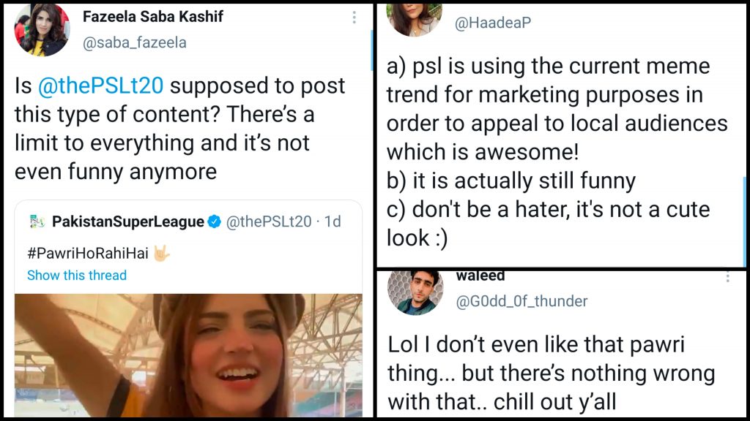Open the @saba_fazeela handle
Viewport: 750px width, 421px height.
(135, 42)
